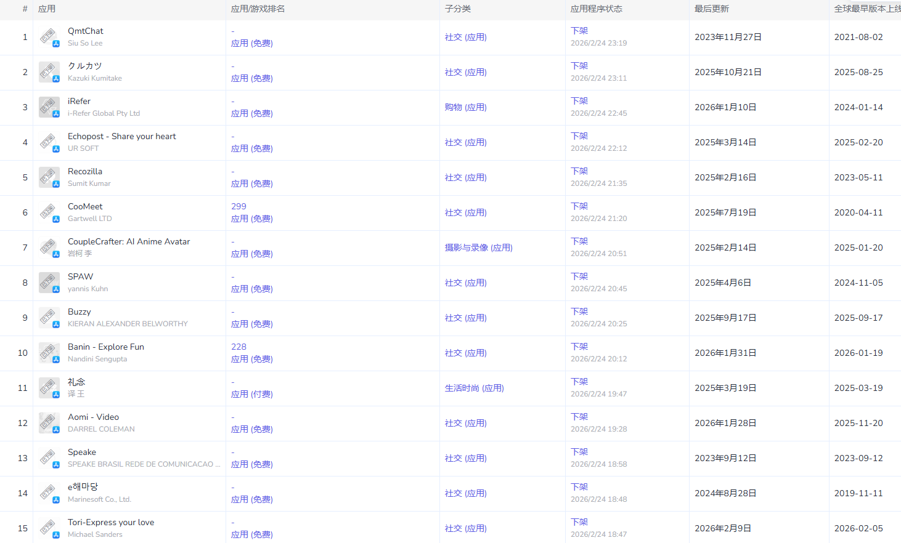Click the 228 ranking for Banin
This screenshot has height=543, width=901.
click(238, 347)
